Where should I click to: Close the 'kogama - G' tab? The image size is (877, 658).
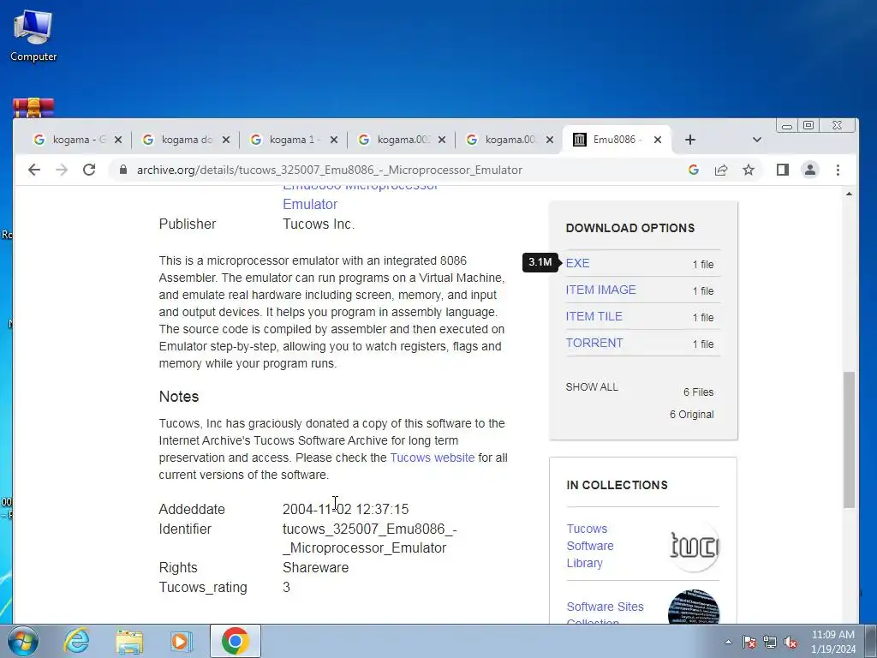click(117, 140)
